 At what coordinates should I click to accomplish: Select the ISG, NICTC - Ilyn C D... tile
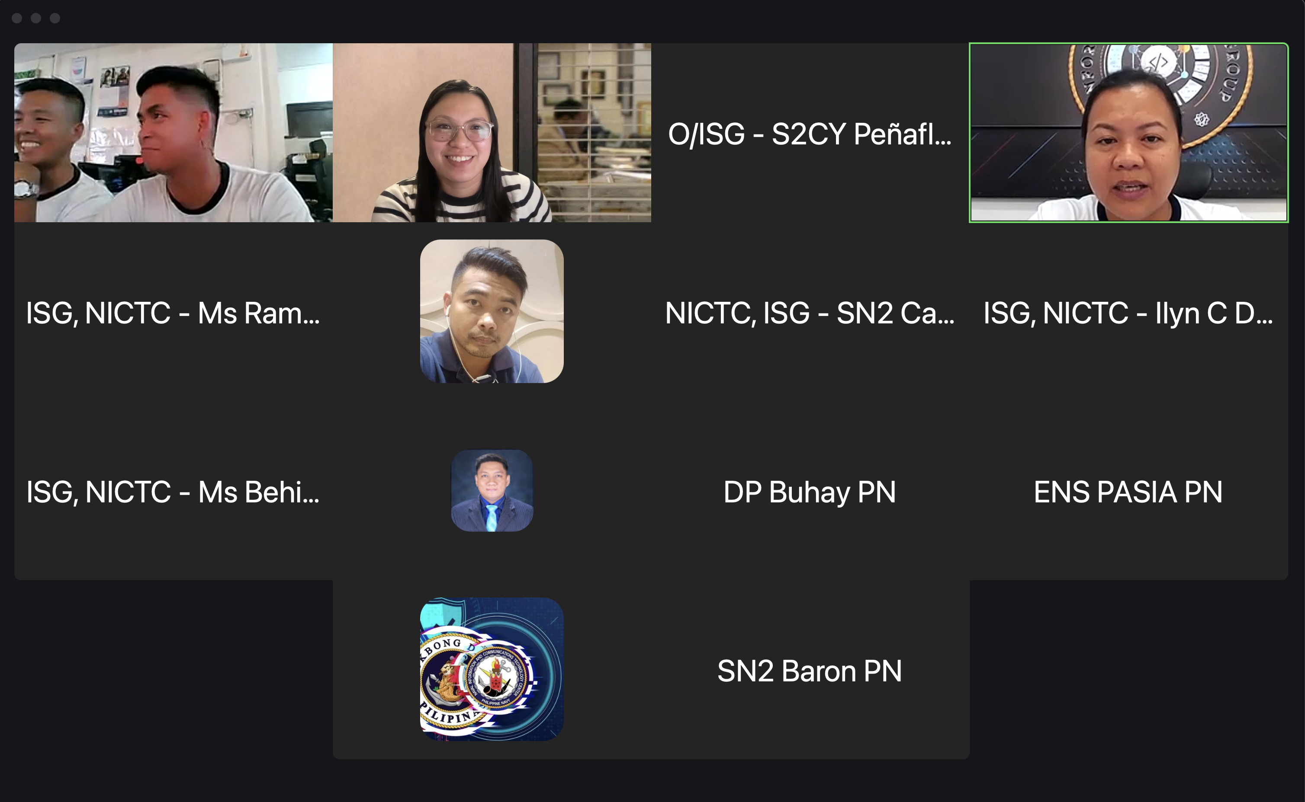click(x=1129, y=312)
